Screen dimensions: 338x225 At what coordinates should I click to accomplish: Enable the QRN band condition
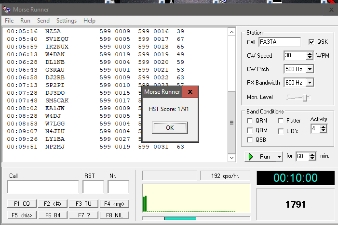(250, 121)
